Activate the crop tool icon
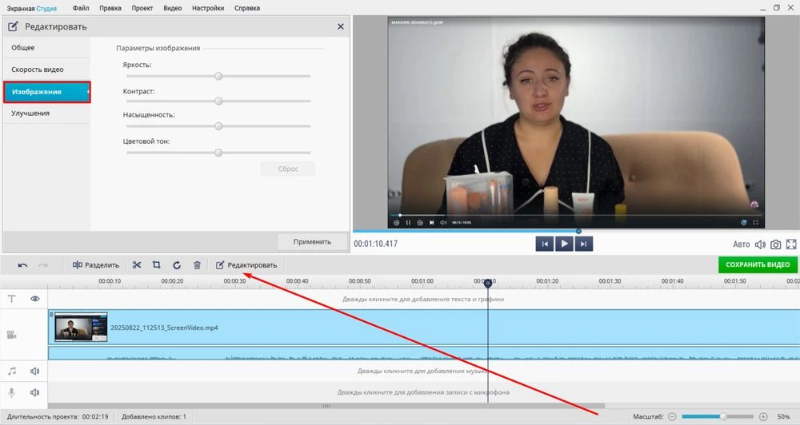The image size is (800, 425). tap(157, 265)
